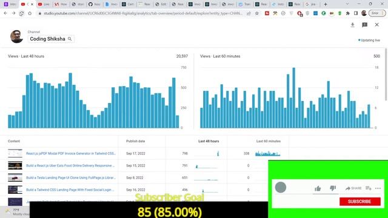Open Build a React.js Uber Eats video link
The width and height of the screenshot is (388, 218).
click(70, 165)
